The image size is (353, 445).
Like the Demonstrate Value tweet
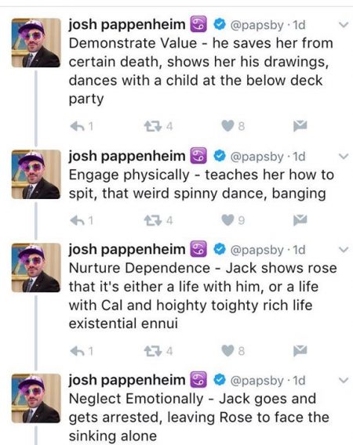[228, 125]
